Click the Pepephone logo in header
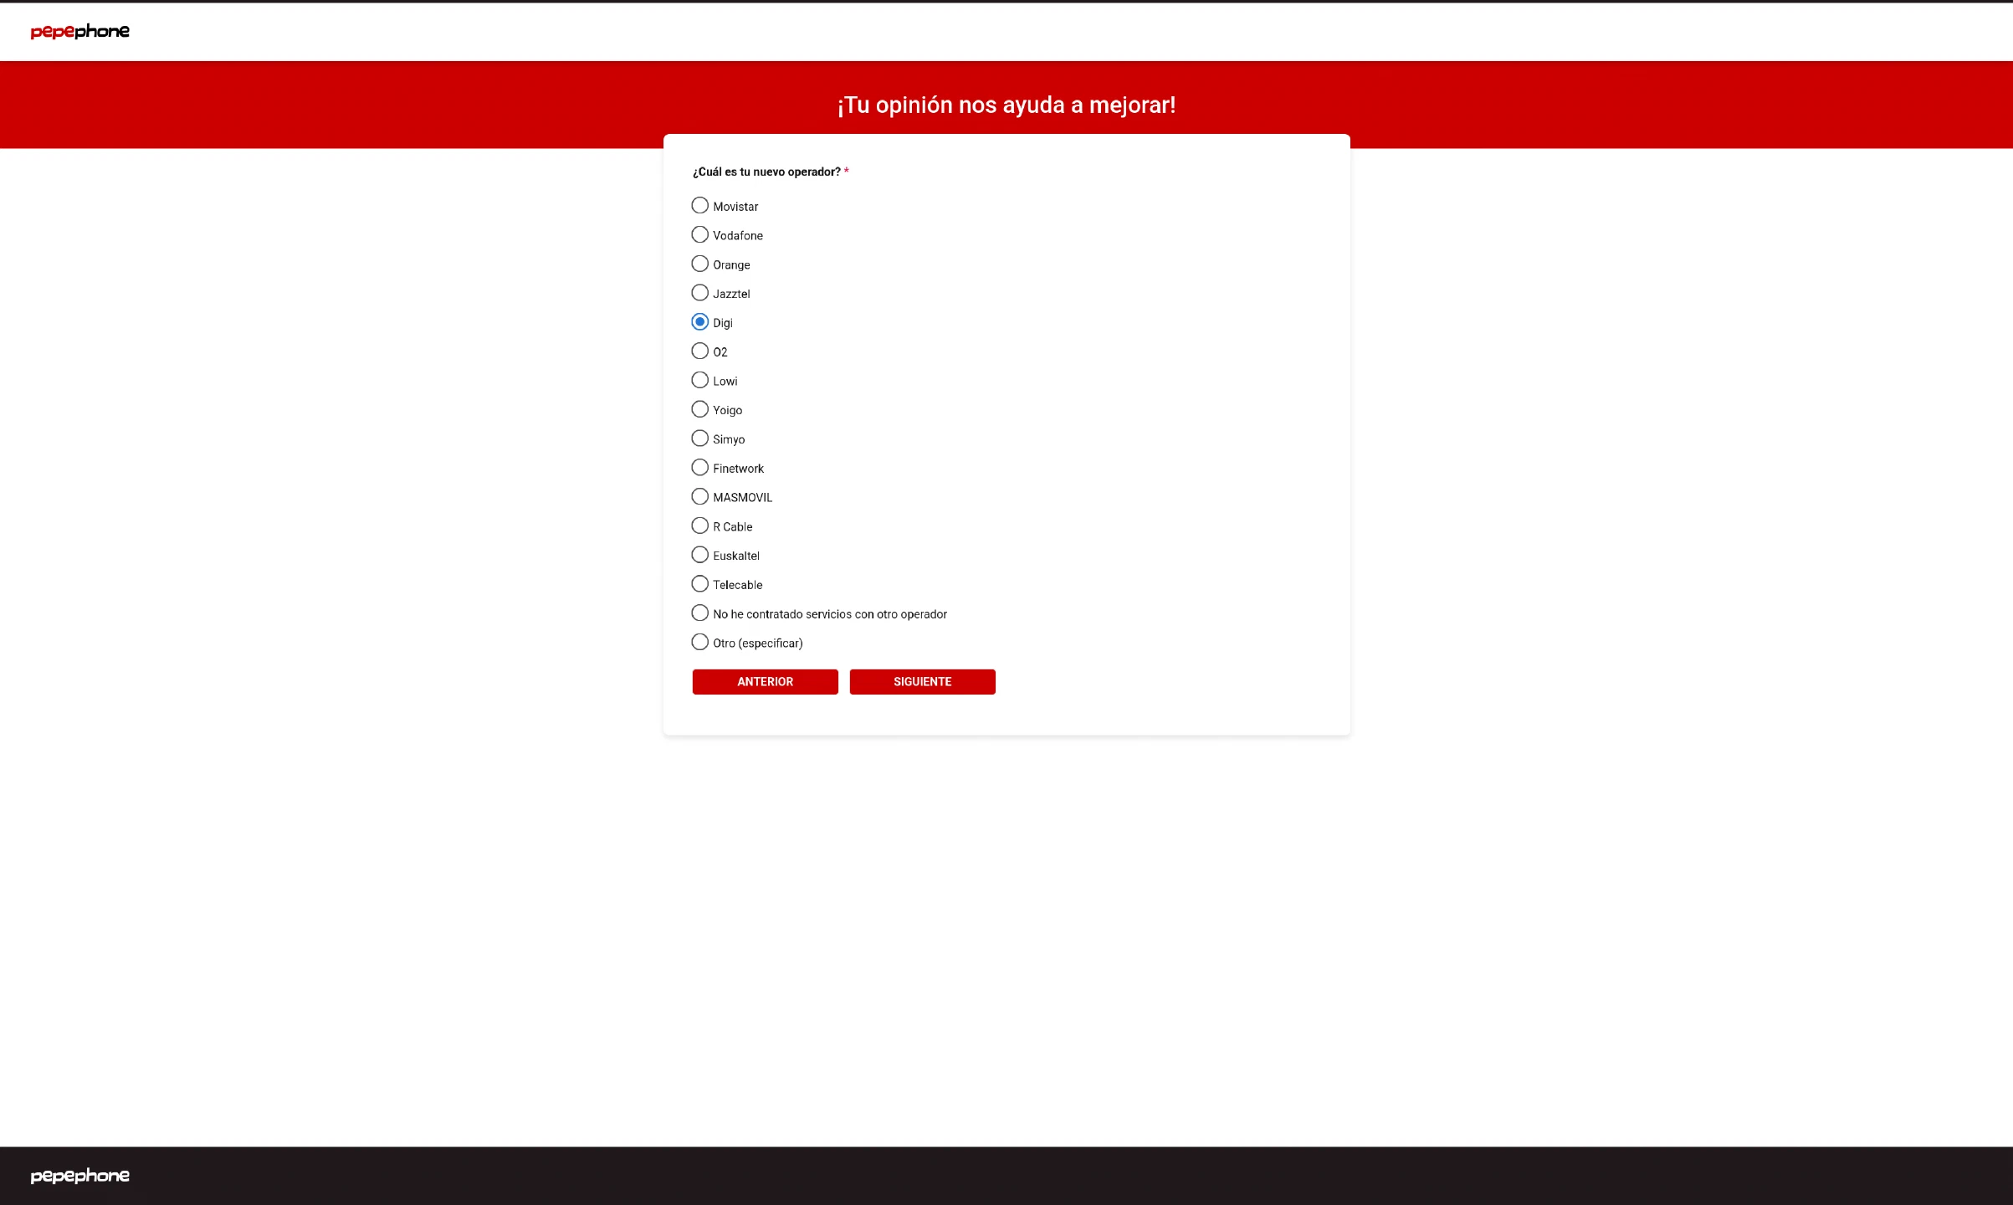 79,32
